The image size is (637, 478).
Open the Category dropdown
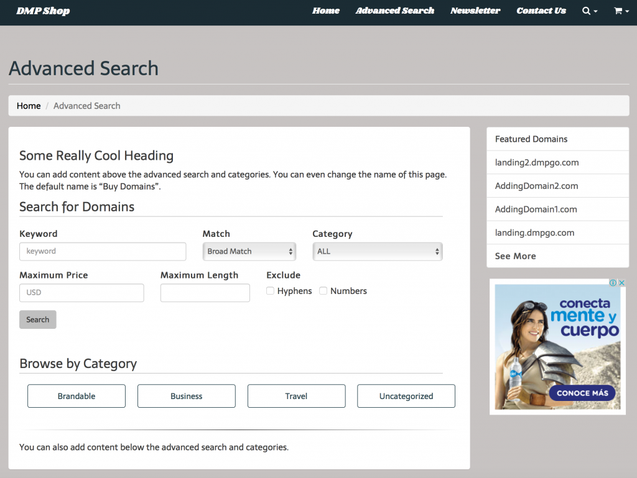(x=377, y=251)
